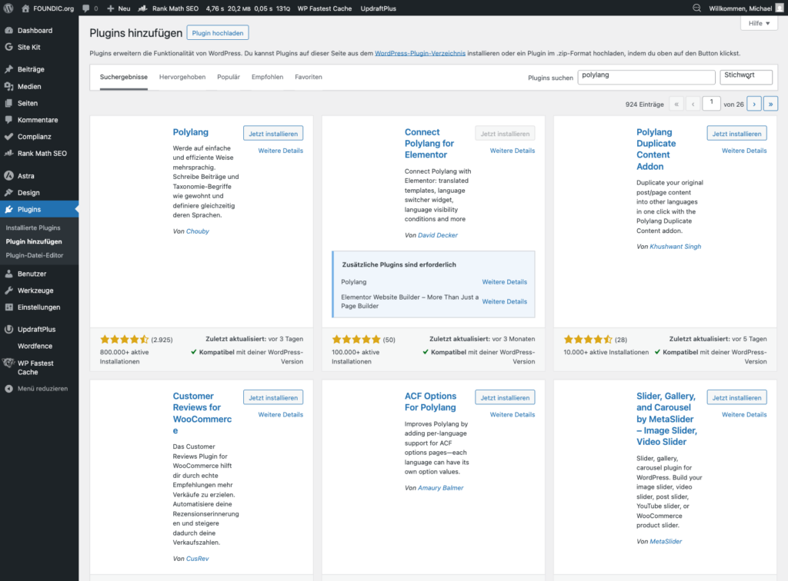Go to the next results page
This screenshot has height=581, width=788.
point(753,104)
